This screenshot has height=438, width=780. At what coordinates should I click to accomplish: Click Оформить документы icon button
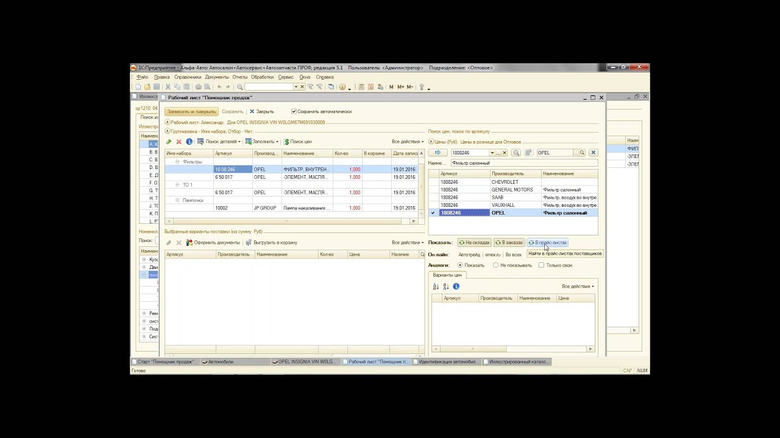coord(213,243)
